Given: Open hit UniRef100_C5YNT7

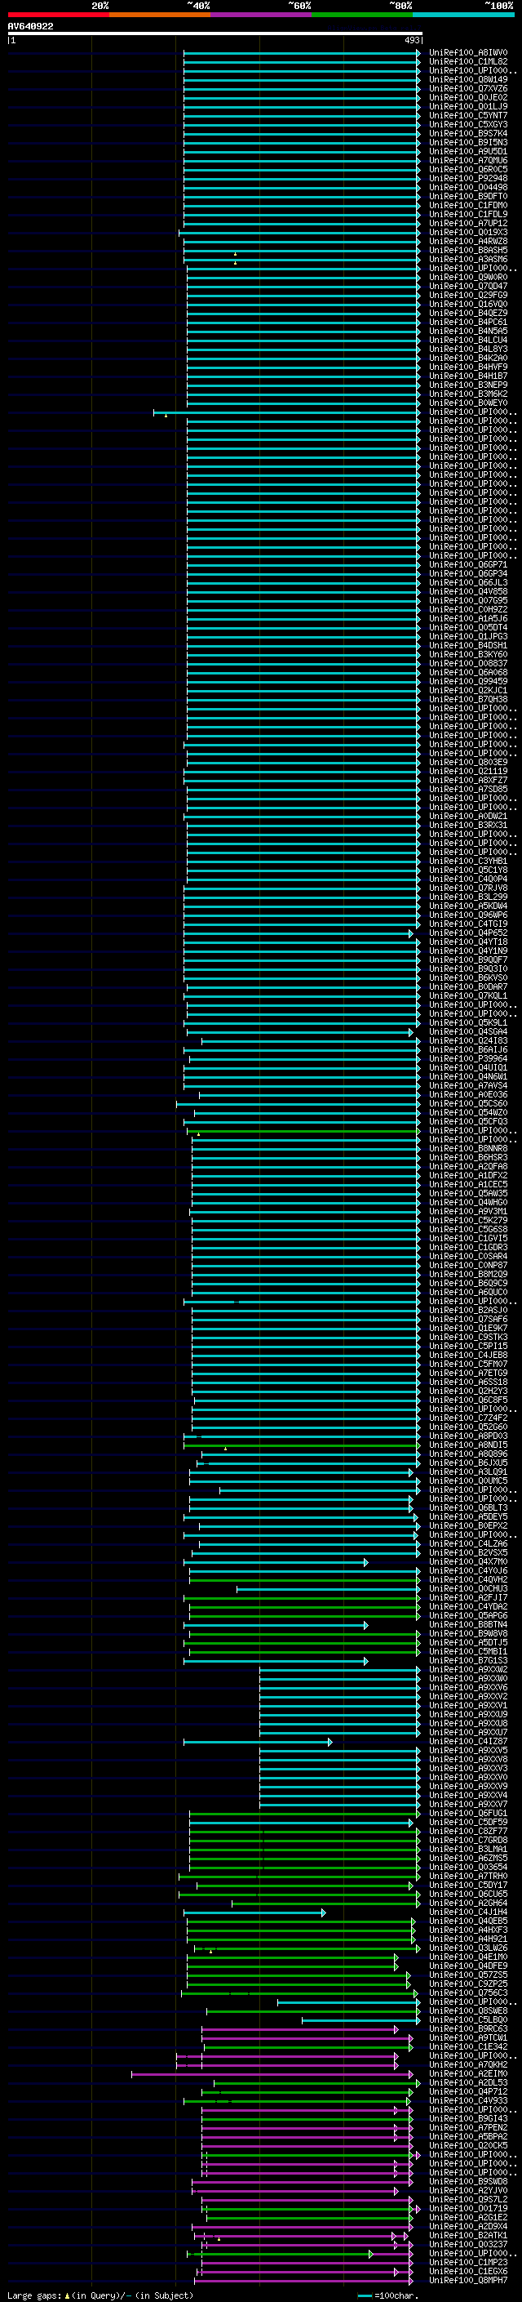Looking at the screenshot, I should pyautogui.click(x=468, y=115).
